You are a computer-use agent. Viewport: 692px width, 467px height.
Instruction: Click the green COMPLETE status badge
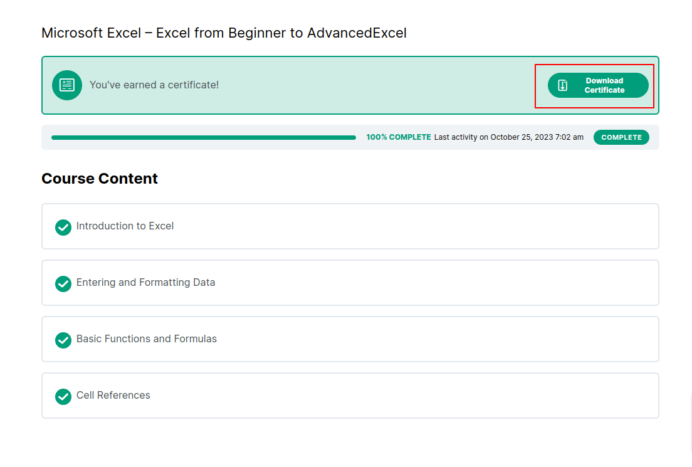tap(621, 137)
